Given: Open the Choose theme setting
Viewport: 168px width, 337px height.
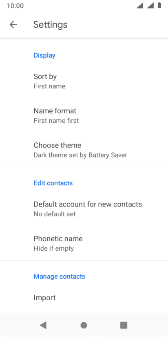Looking at the screenshot, I should pos(84,150).
